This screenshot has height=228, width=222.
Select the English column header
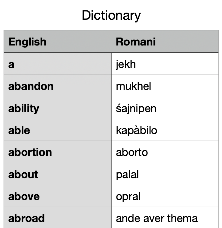coord(57,42)
